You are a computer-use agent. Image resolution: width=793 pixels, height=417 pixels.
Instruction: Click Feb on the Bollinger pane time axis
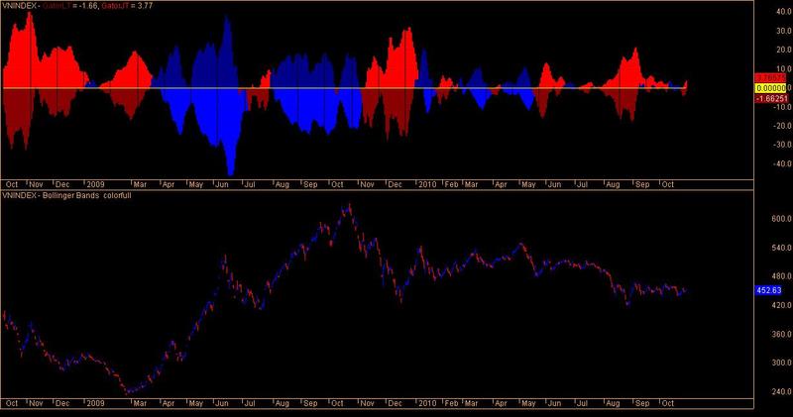pos(451,403)
